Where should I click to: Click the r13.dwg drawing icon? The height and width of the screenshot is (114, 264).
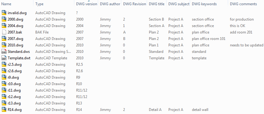pyautogui.click(x=4, y=103)
